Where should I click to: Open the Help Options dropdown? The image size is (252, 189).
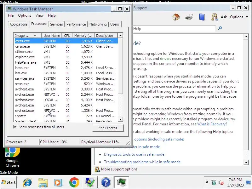point(239,17)
